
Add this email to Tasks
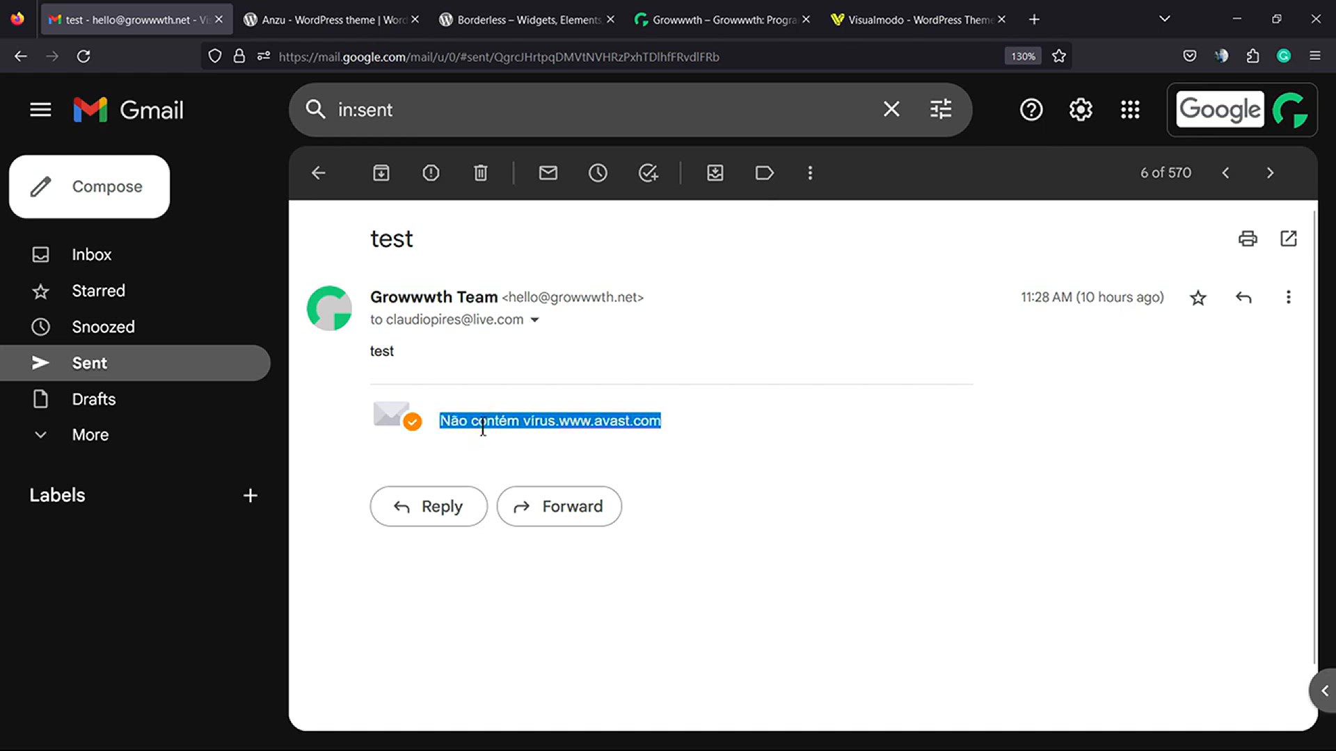[648, 172]
